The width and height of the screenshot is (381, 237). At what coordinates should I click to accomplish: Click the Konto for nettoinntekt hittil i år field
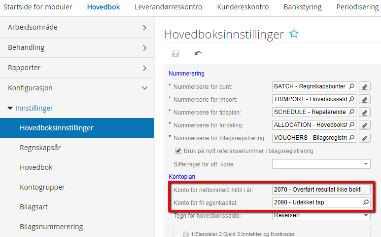pos(321,190)
